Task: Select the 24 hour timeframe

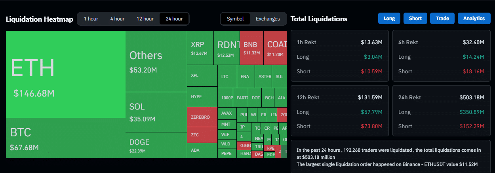Action: tap(174, 19)
